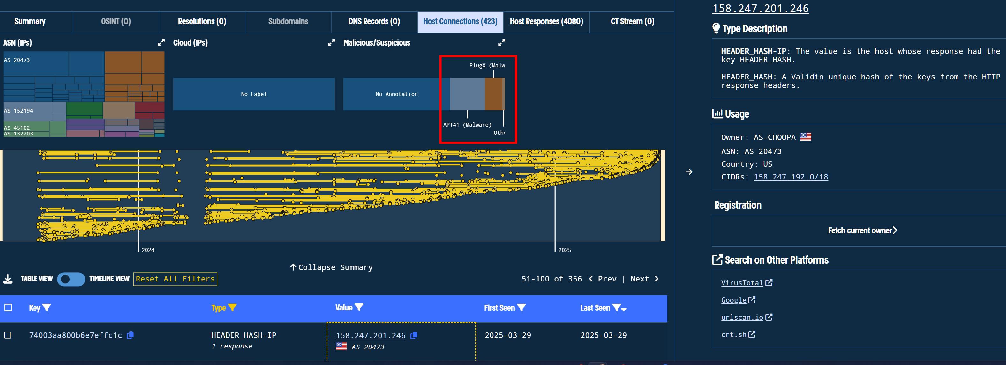Click the Type Description lightbulb icon

click(x=716, y=28)
